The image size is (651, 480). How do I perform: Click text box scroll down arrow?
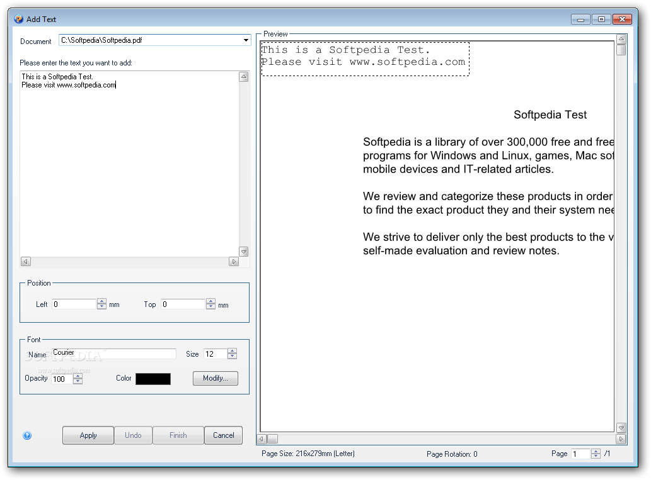pyautogui.click(x=244, y=252)
